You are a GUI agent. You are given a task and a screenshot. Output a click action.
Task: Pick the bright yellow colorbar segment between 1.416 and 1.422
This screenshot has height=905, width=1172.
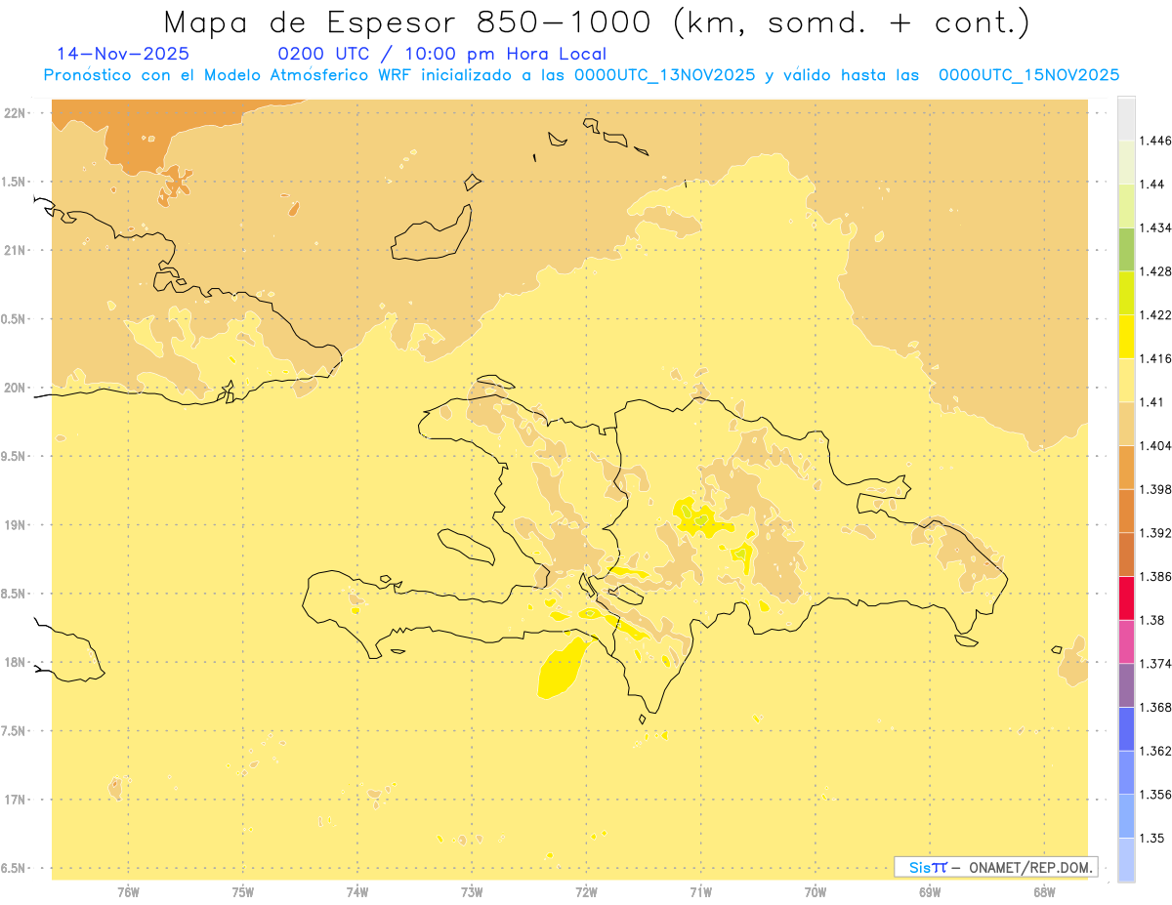coord(1126,336)
